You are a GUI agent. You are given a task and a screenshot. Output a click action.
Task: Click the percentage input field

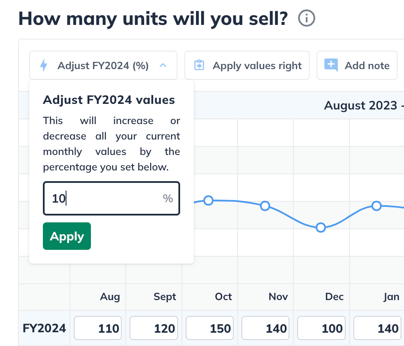tap(112, 198)
